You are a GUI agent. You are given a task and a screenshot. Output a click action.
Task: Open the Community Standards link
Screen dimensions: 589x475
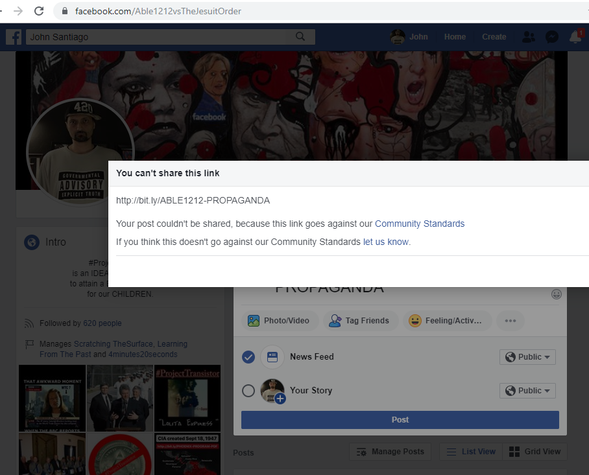pos(420,224)
